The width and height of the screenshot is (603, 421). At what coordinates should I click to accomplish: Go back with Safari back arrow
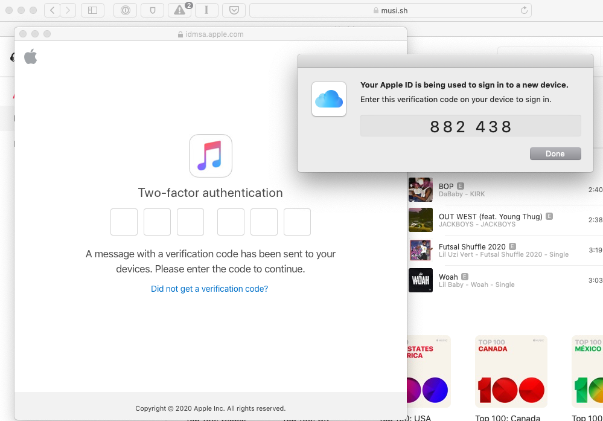(x=53, y=10)
